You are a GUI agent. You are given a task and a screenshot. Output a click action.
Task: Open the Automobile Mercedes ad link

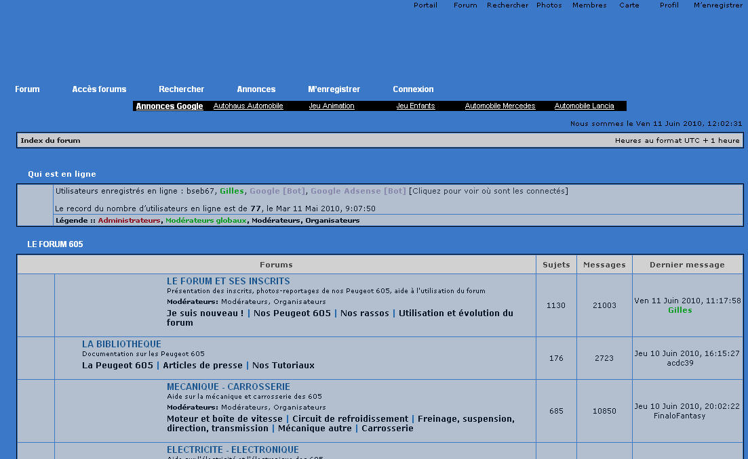[500, 106]
